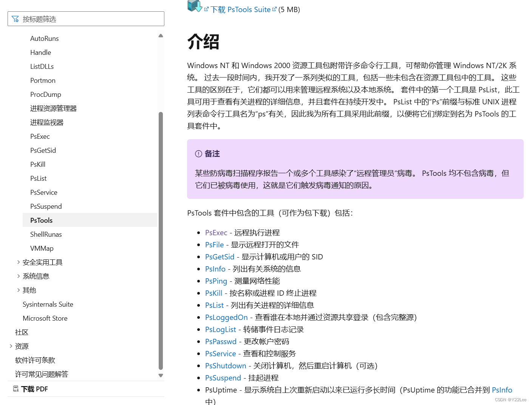Open AutoRuns in the sidebar
The width and height of the screenshot is (532, 405).
coord(44,38)
